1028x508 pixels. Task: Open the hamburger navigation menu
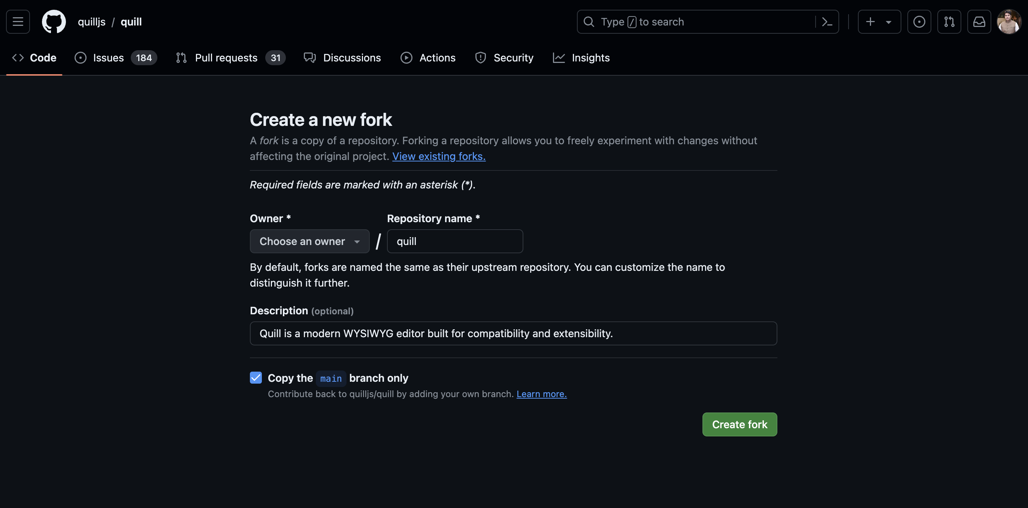point(18,22)
